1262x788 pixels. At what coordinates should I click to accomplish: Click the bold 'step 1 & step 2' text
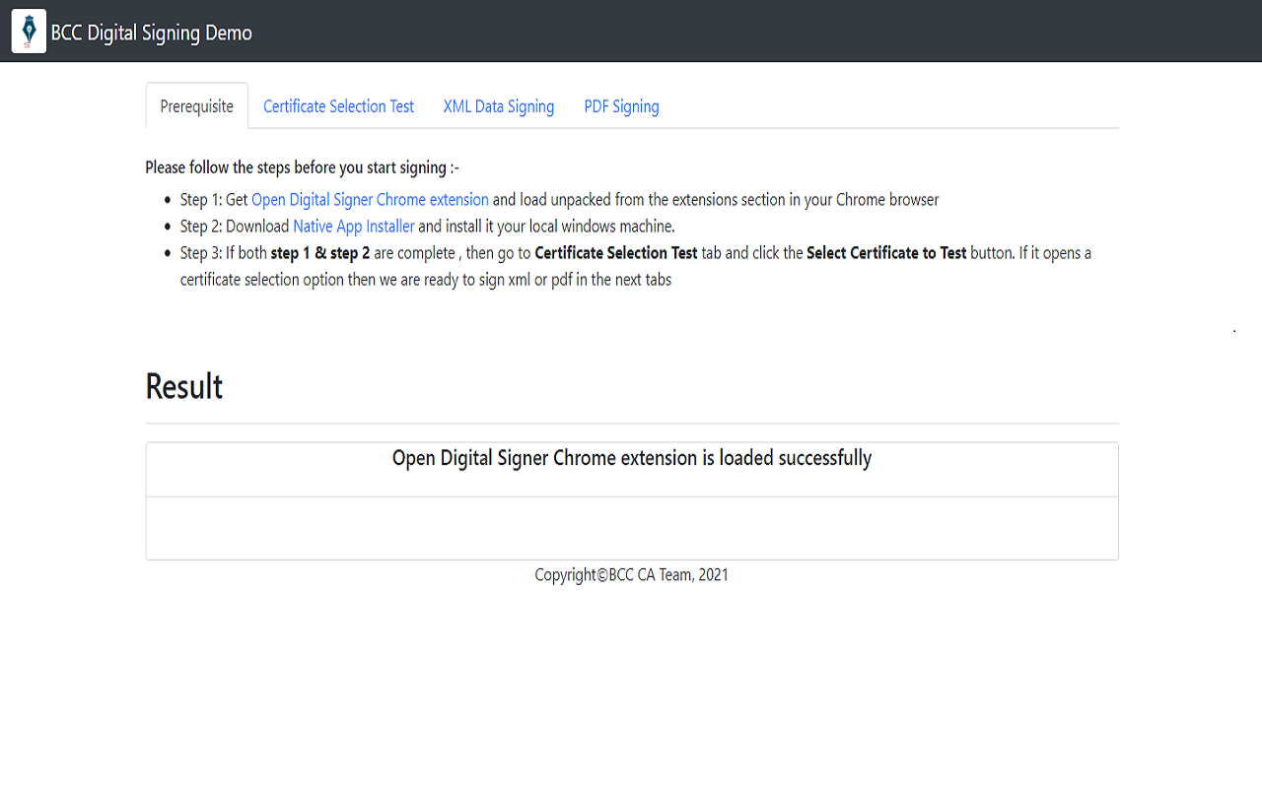coord(320,253)
